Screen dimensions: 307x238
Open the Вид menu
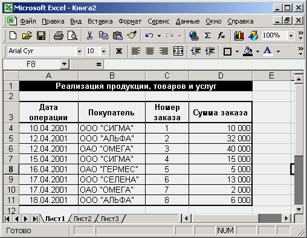point(76,21)
